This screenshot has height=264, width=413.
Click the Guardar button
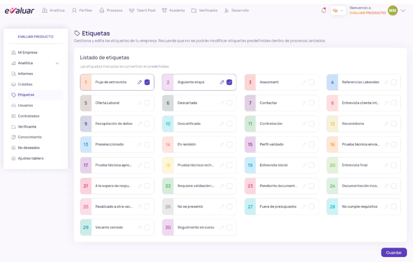(x=393, y=252)
